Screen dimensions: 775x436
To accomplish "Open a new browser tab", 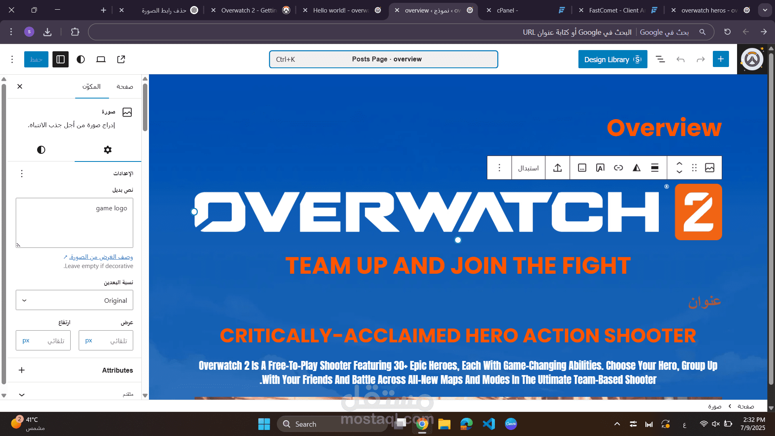I will tap(103, 10).
